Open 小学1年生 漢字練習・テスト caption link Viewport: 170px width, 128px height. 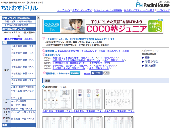point(57,111)
